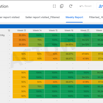This screenshot has height=103, width=103.
Task: Select the 90.48 cell
Action: click(97, 73)
